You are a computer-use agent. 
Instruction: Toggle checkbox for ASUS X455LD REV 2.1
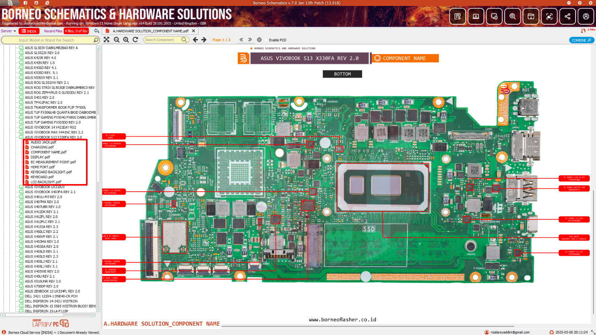(x=22, y=252)
